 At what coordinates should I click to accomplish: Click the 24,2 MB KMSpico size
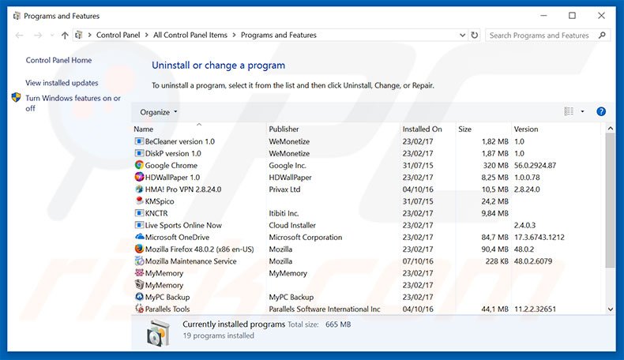point(494,201)
